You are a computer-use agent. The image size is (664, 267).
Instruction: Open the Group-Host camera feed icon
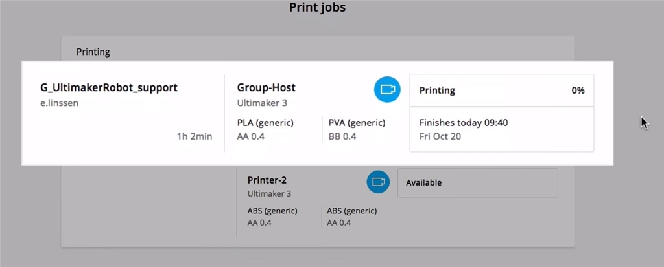tap(388, 89)
